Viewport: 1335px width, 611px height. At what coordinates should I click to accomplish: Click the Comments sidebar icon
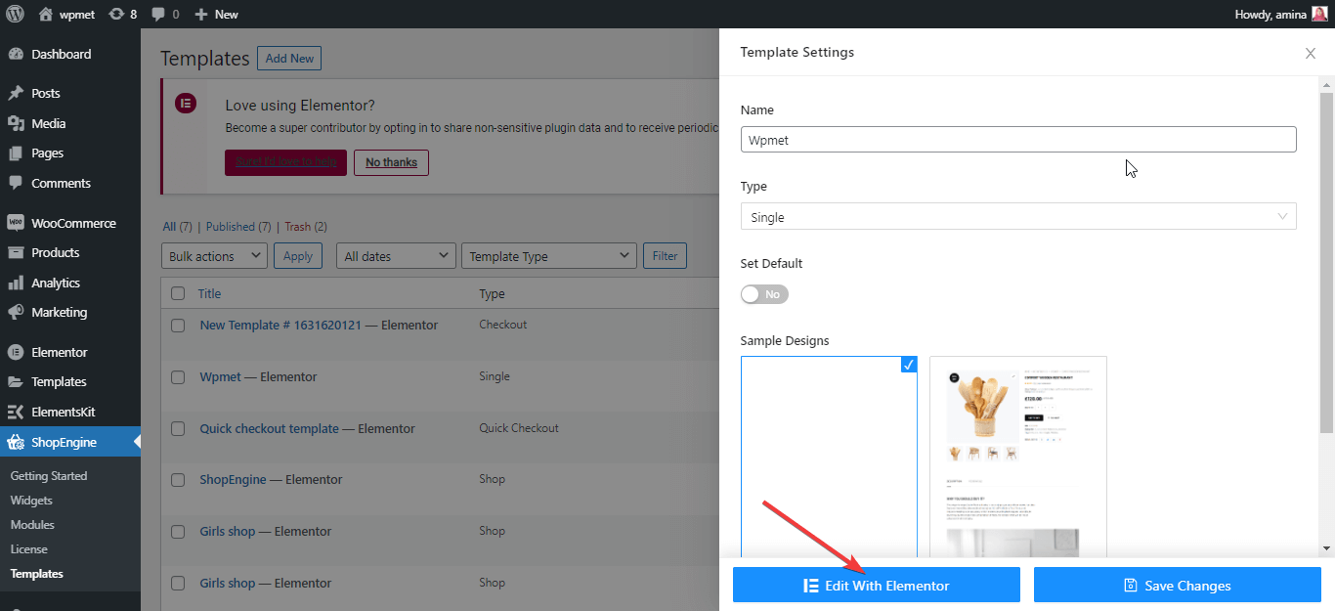click(x=16, y=183)
